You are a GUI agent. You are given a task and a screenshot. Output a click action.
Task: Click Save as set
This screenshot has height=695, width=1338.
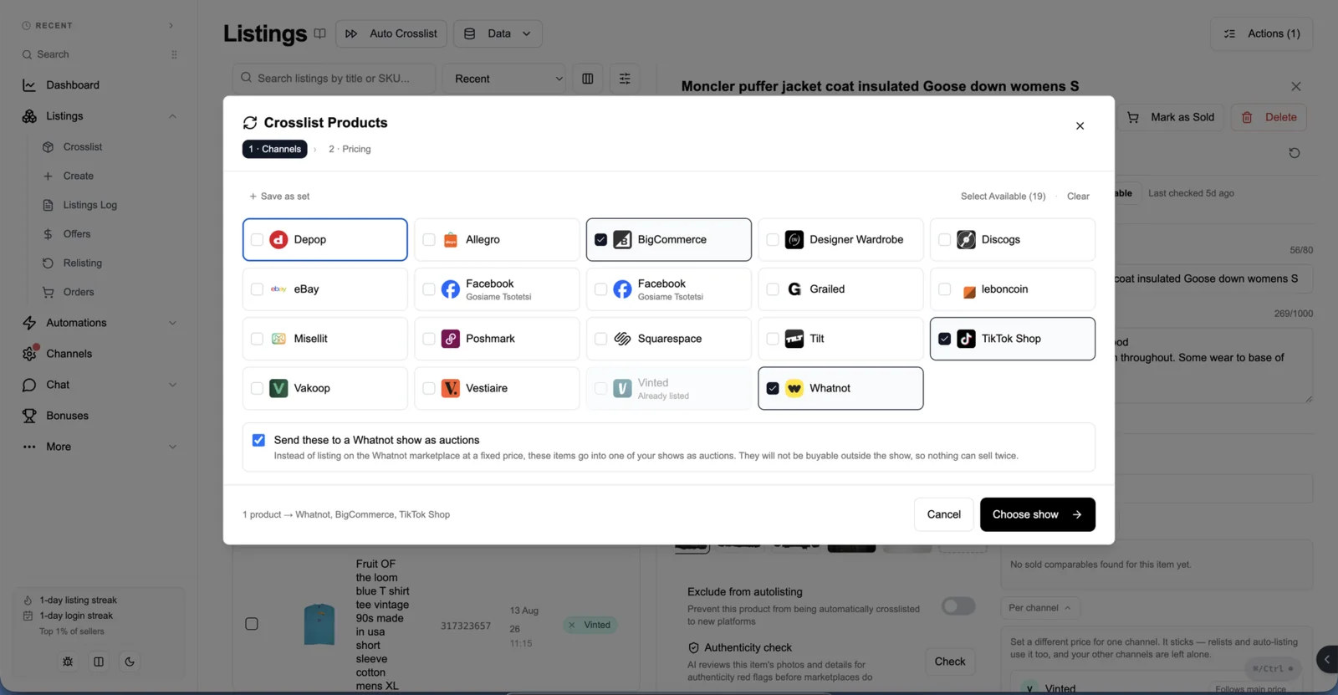(x=279, y=197)
